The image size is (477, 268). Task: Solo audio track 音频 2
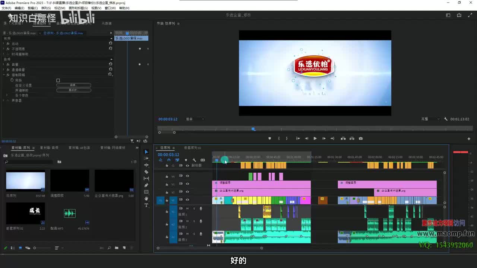point(194,221)
